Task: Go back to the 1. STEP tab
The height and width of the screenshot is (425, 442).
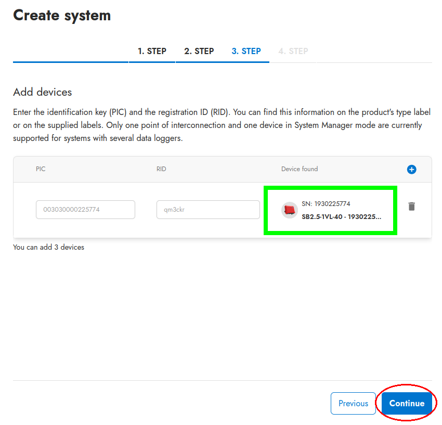Action: click(x=152, y=51)
